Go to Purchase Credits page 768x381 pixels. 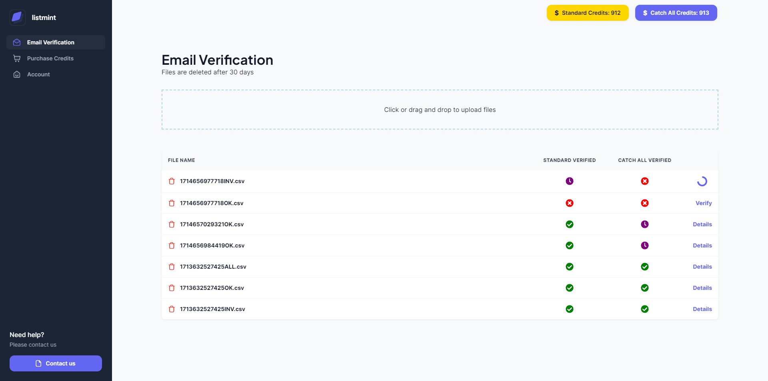[50, 58]
